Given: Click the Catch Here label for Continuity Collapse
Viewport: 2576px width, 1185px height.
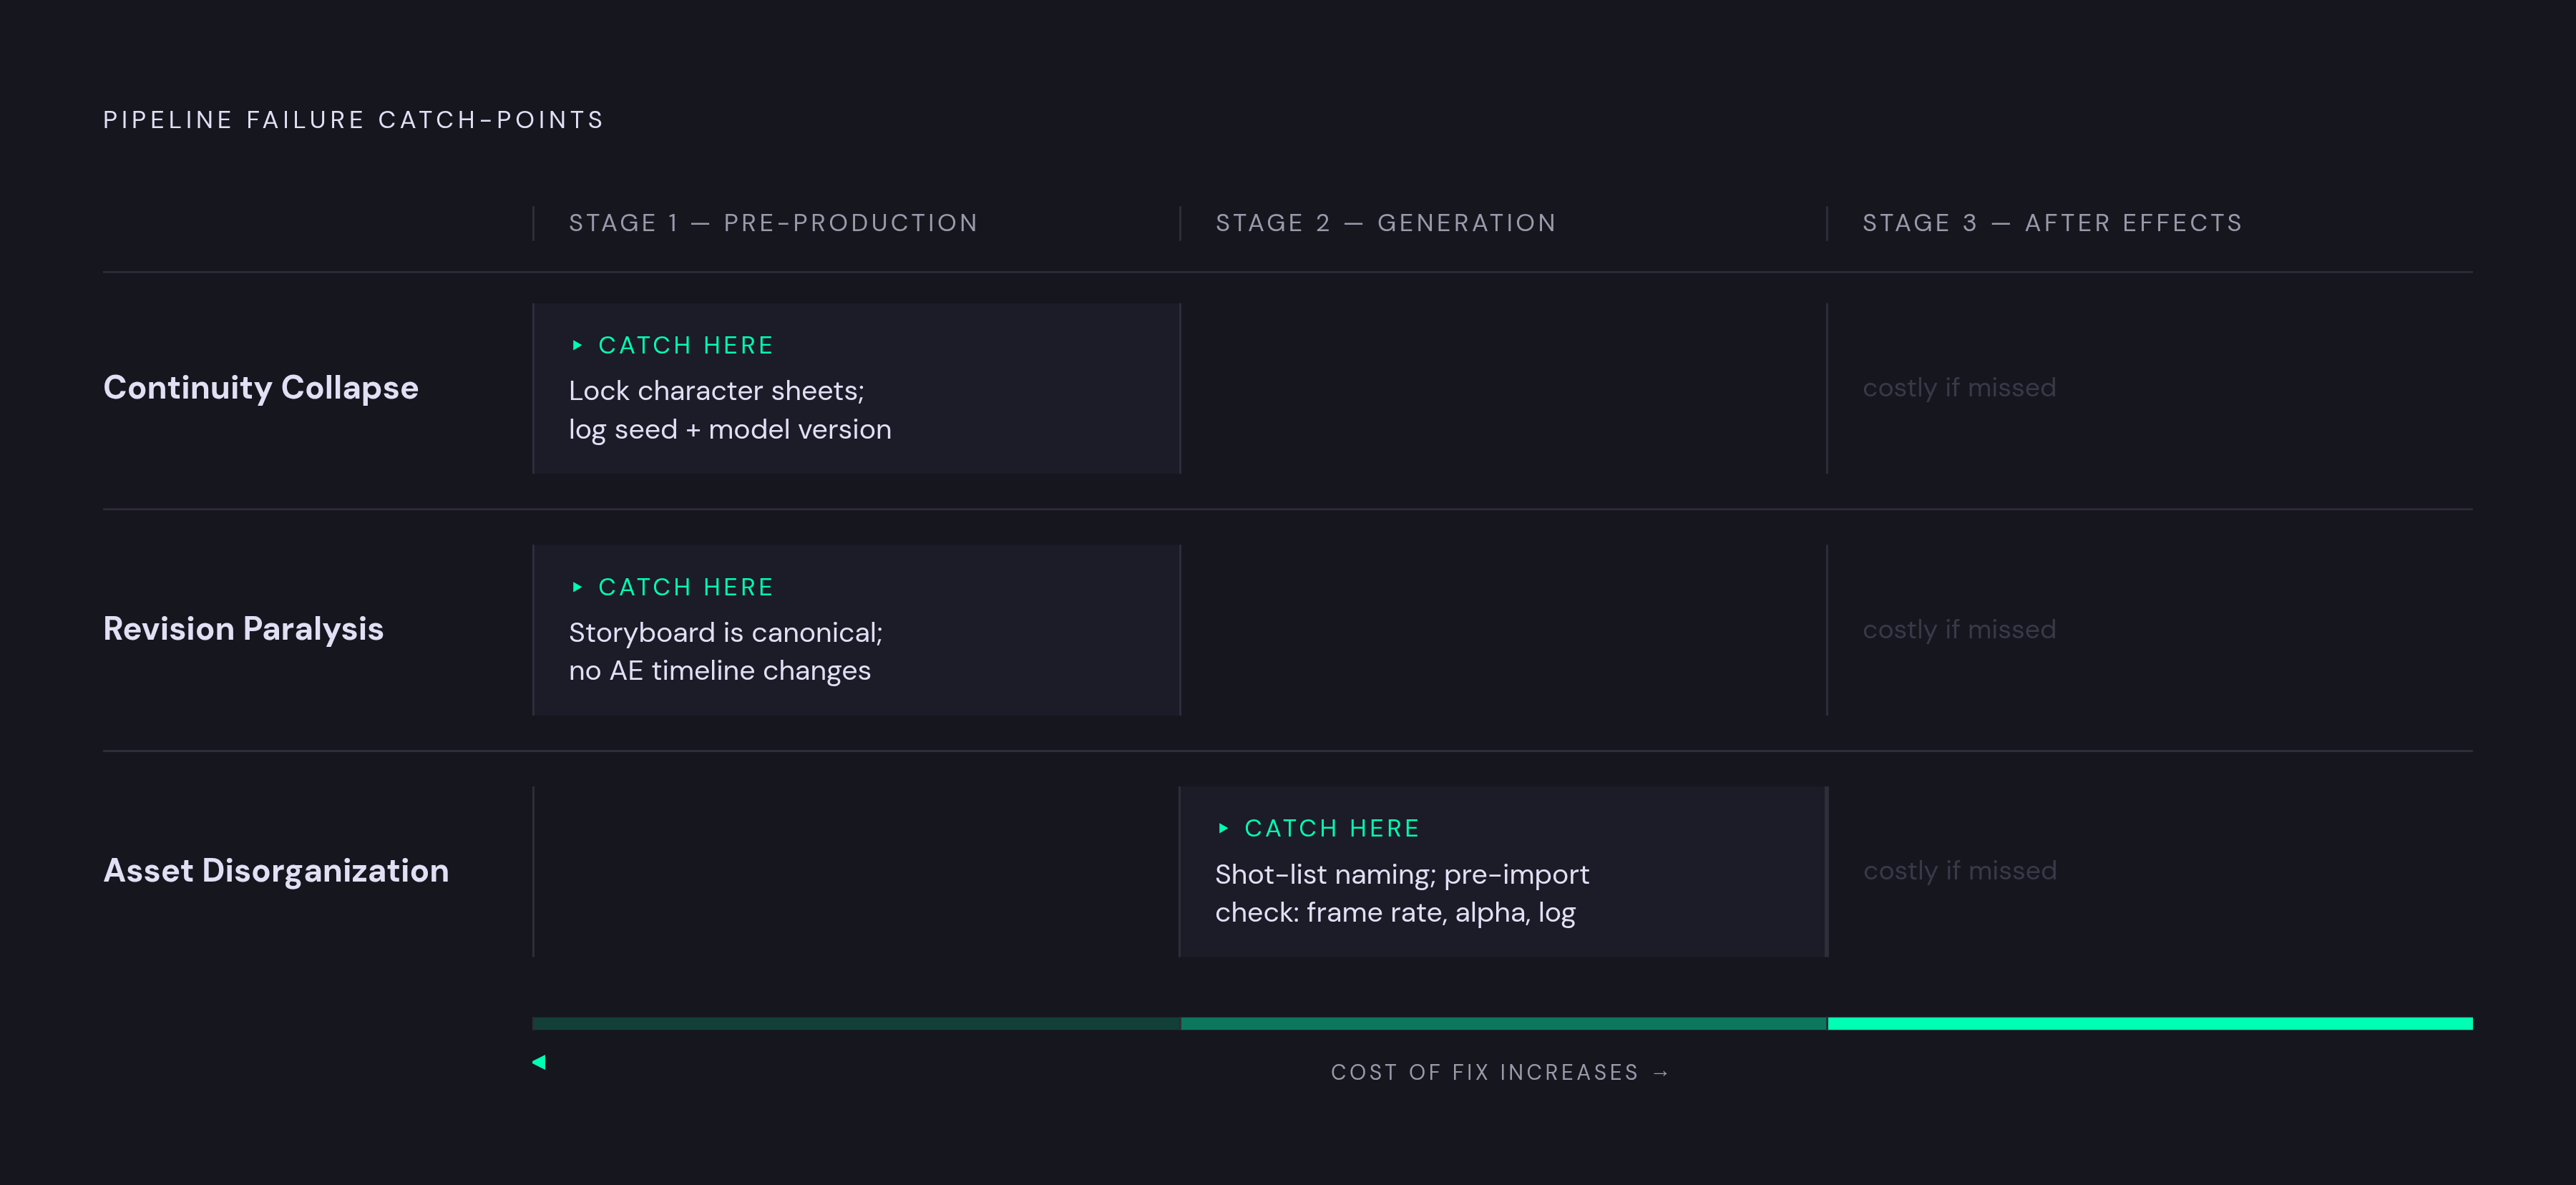Looking at the screenshot, I should point(686,345).
